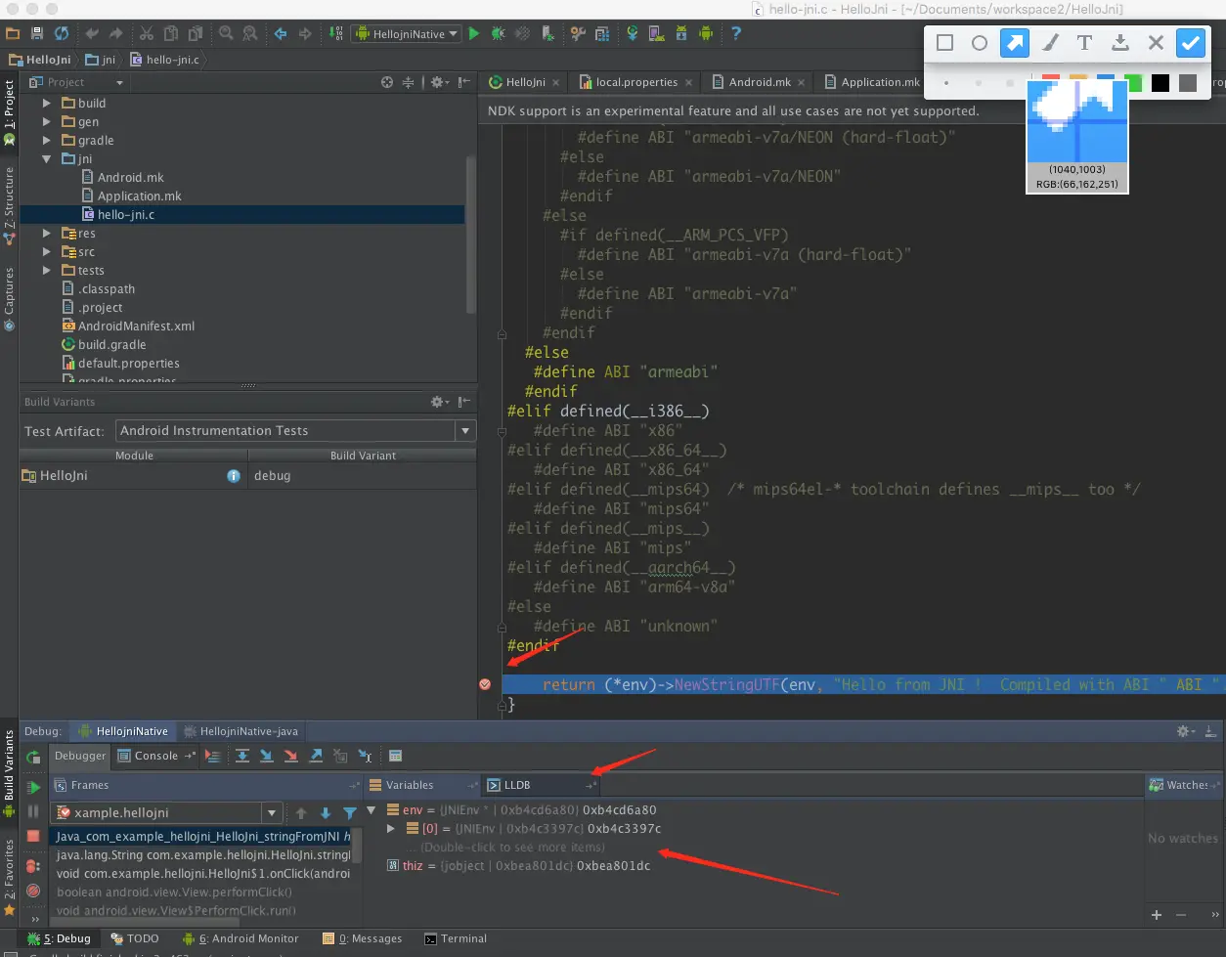Screen dimensions: 1226x957
Task: Click Show Execution Point icon
Action: coord(212,756)
